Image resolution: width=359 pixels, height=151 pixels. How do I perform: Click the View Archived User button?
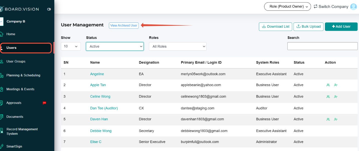click(124, 25)
